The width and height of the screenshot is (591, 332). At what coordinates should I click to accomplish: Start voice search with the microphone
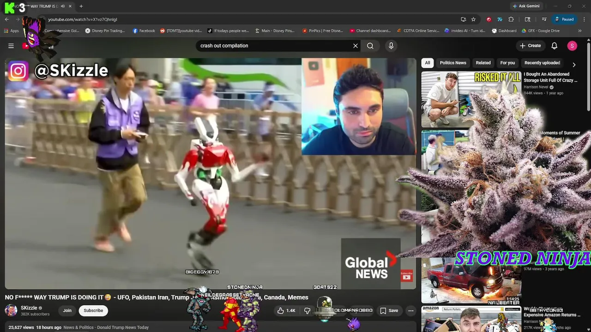click(x=391, y=46)
